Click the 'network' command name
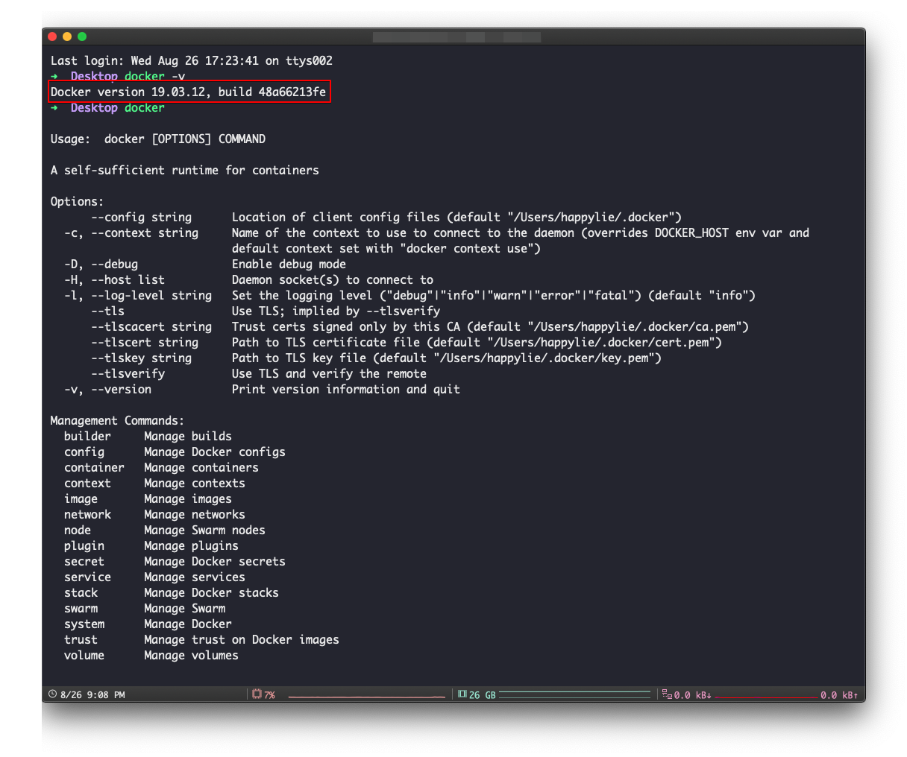The image size is (907, 757). (87, 515)
